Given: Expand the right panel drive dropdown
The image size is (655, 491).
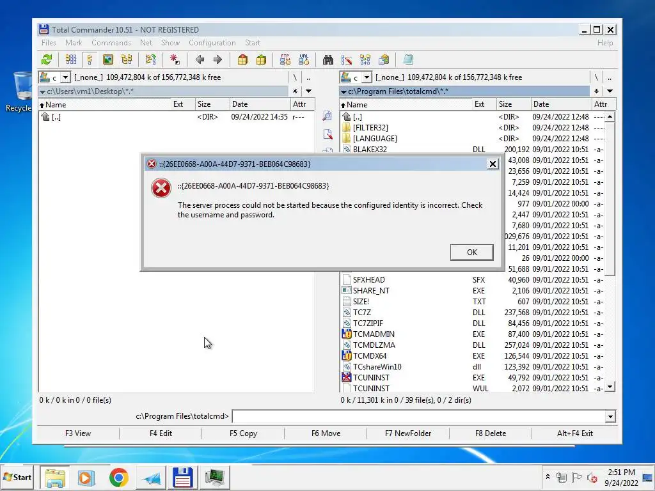Looking at the screenshot, I should [367, 77].
